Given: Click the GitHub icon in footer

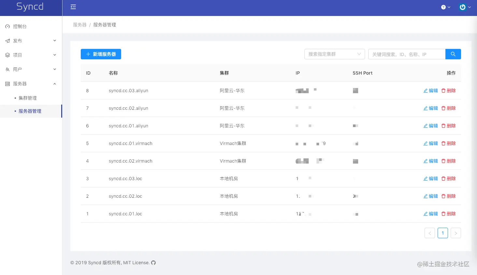Looking at the screenshot, I should (153, 263).
